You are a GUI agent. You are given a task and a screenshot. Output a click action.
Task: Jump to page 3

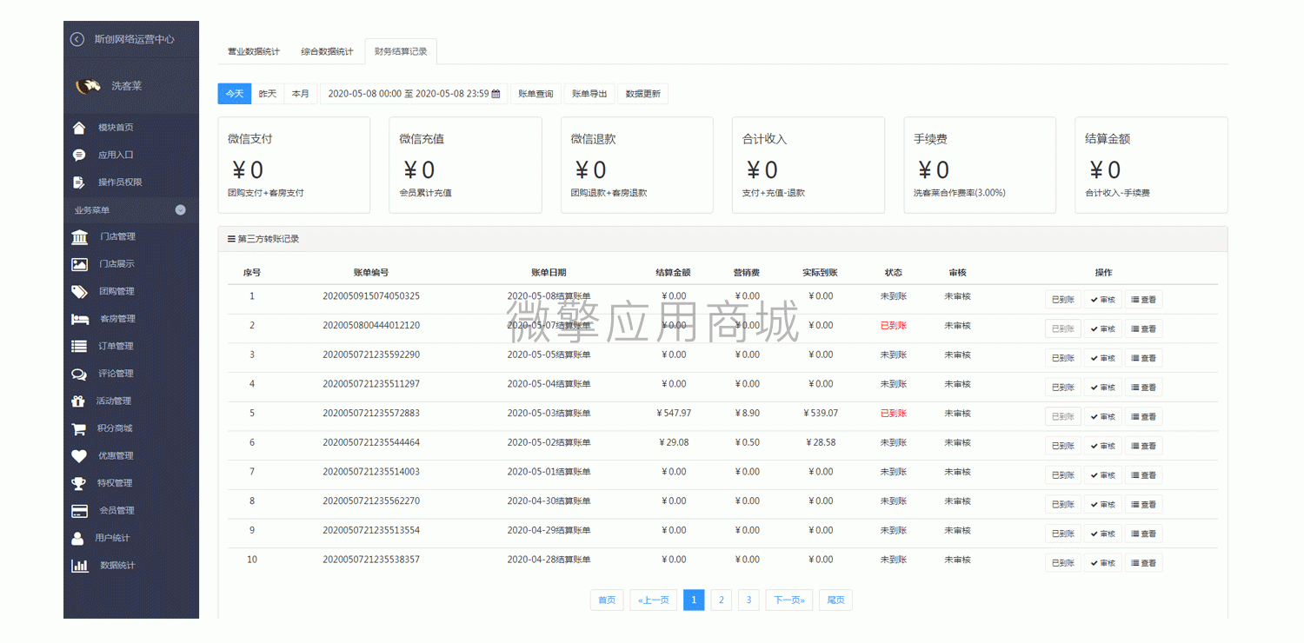pos(749,600)
